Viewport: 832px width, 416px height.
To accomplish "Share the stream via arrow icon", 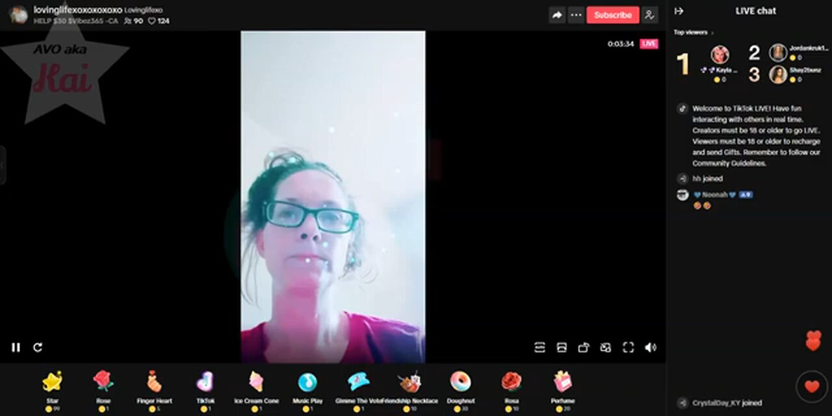I will pos(557,15).
